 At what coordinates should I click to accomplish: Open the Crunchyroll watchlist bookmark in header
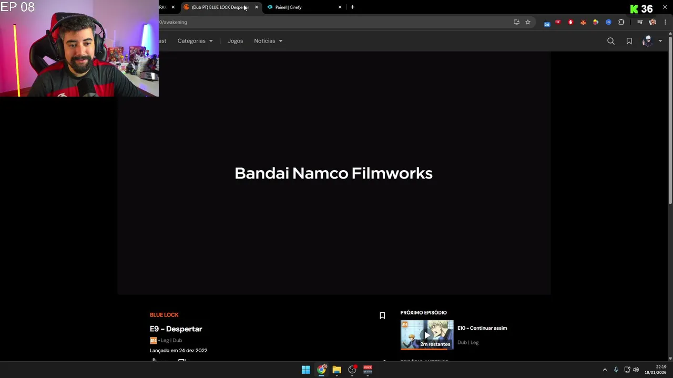[629, 41]
